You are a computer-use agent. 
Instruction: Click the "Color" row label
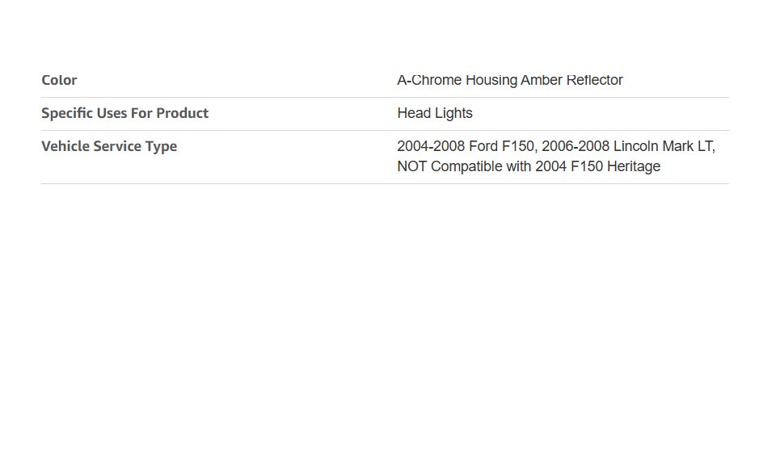pyautogui.click(x=59, y=80)
